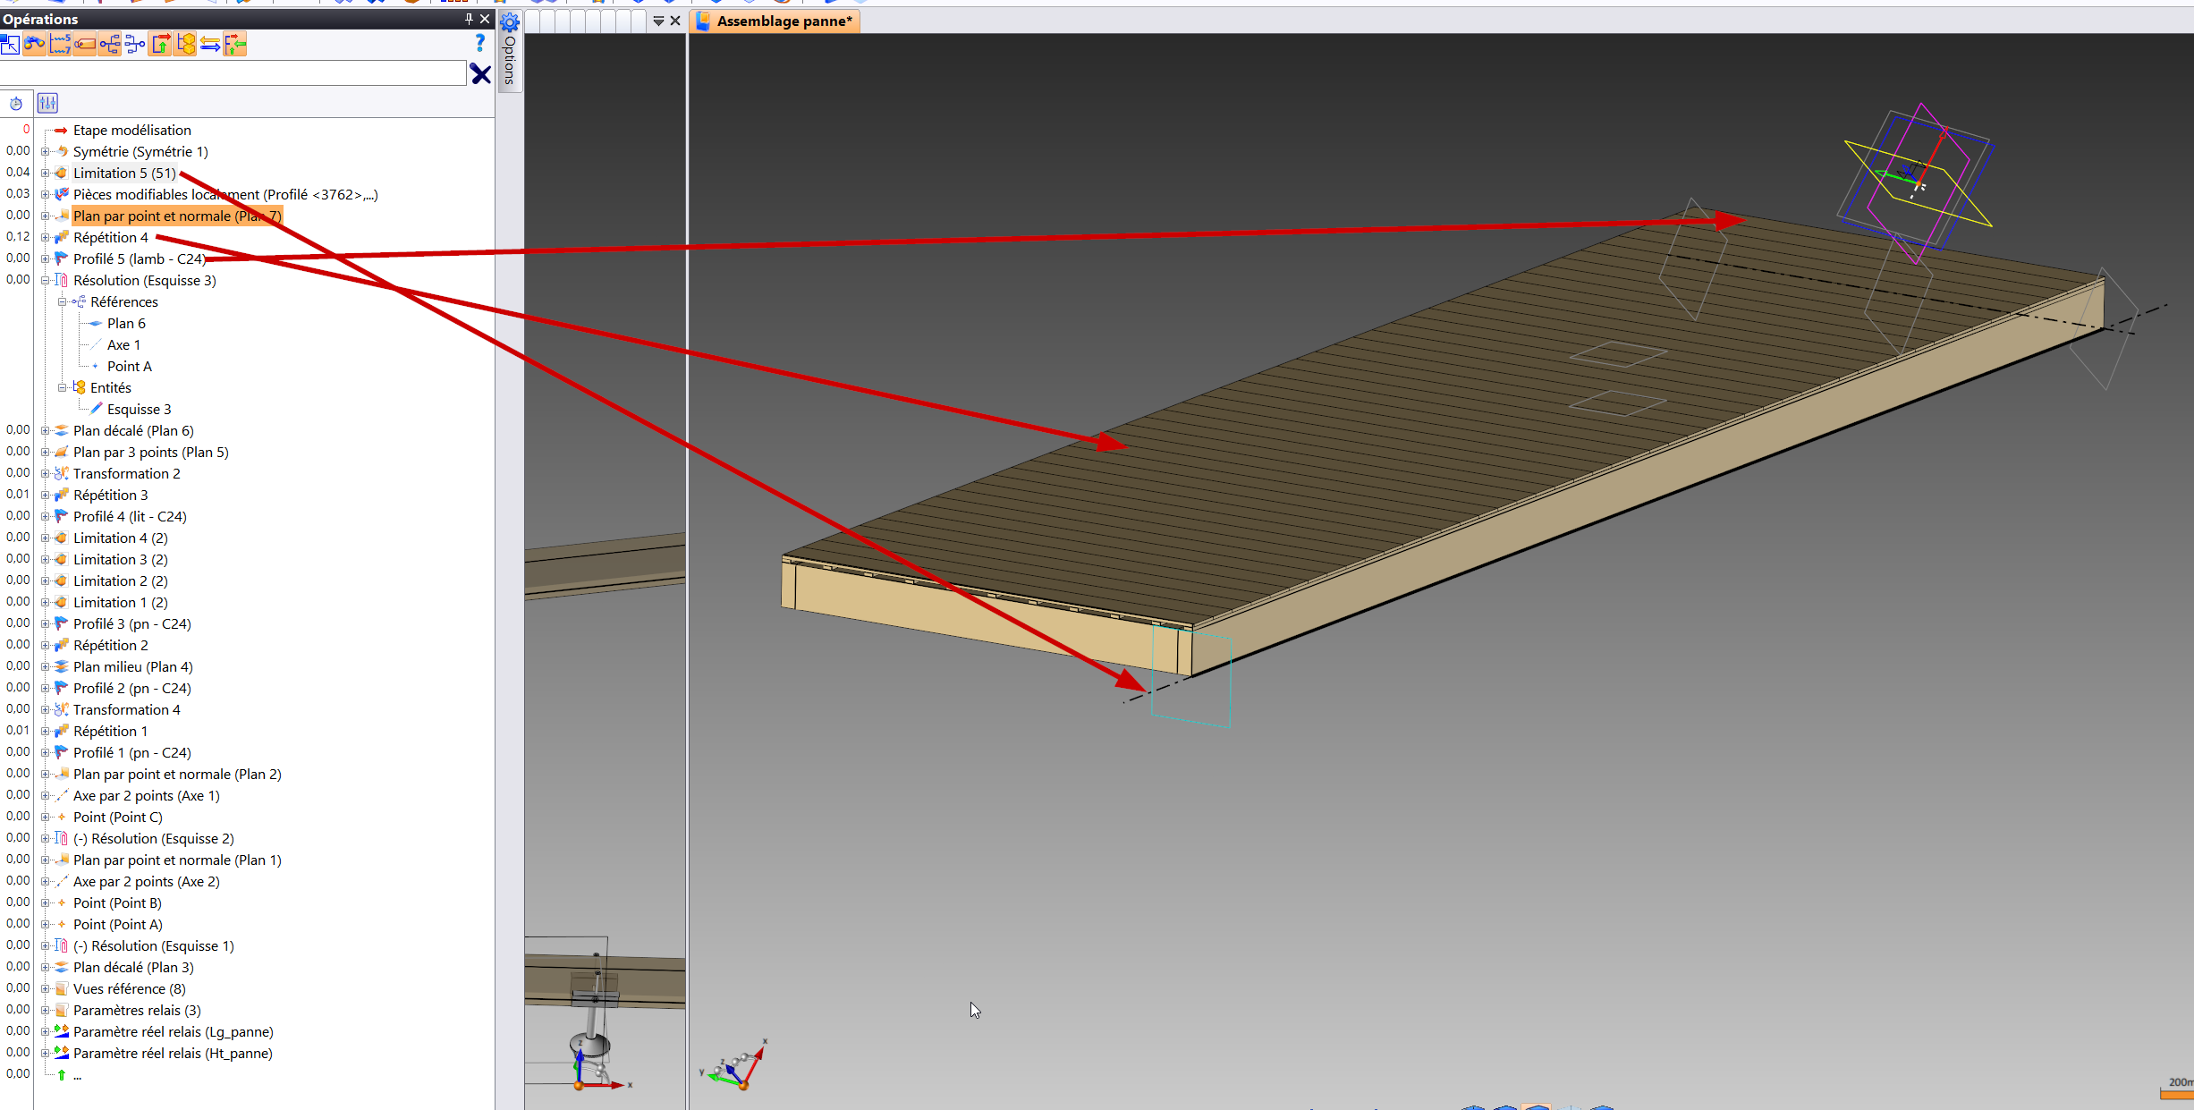Collapse the Références sub-node
This screenshot has width=2194, height=1110.
click(x=62, y=302)
